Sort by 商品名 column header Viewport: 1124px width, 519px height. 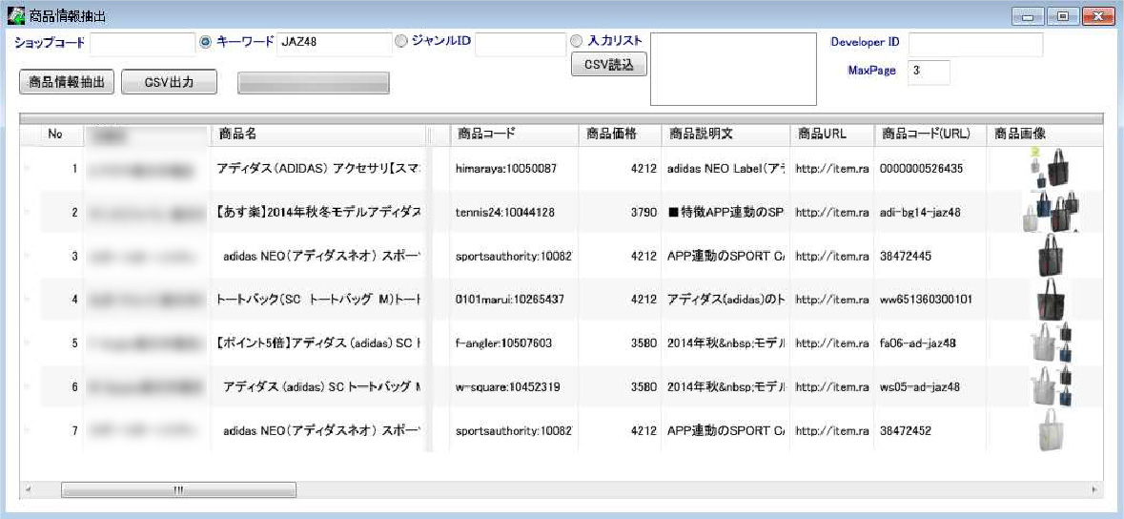(319, 134)
